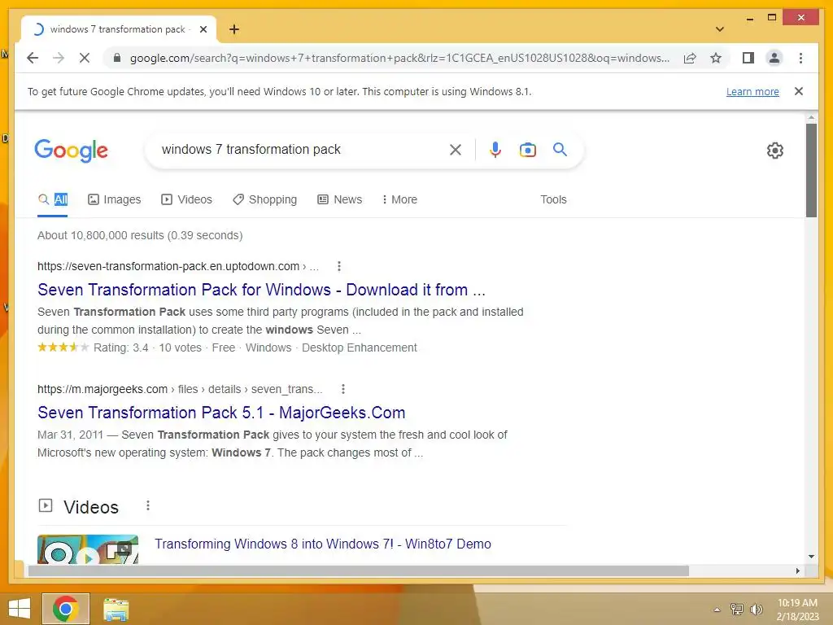833x625 pixels.
Task: Go back using the browser back arrow
Action: point(33,58)
